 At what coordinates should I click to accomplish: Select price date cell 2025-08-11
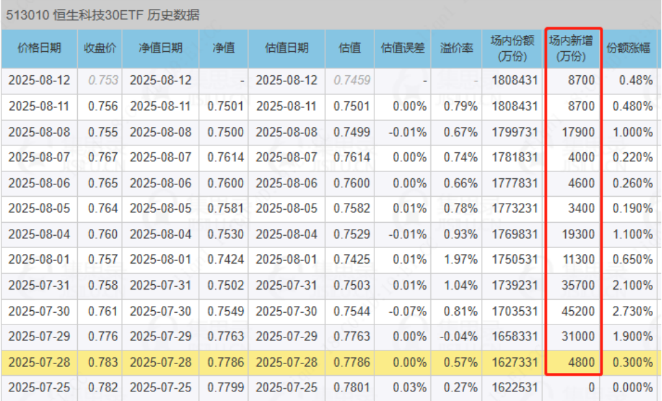39,106
